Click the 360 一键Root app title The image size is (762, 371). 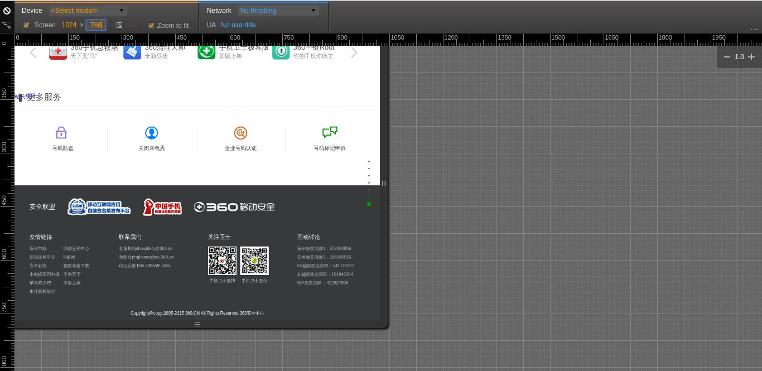click(x=314, y=48)
